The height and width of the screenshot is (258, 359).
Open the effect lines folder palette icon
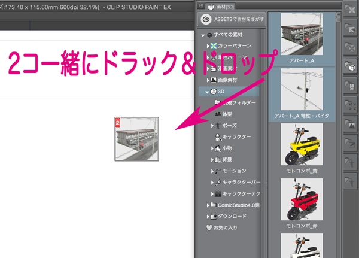[350, 105]
